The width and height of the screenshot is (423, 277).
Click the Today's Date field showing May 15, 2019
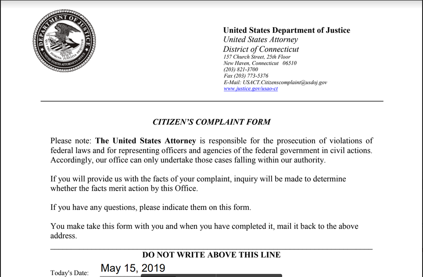coord(133,268)
